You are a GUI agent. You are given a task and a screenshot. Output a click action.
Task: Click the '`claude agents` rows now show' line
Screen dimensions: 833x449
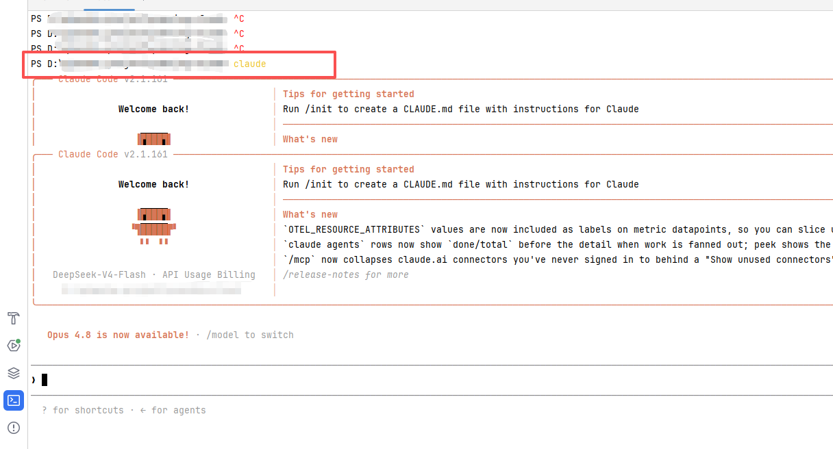coord(558,244)
